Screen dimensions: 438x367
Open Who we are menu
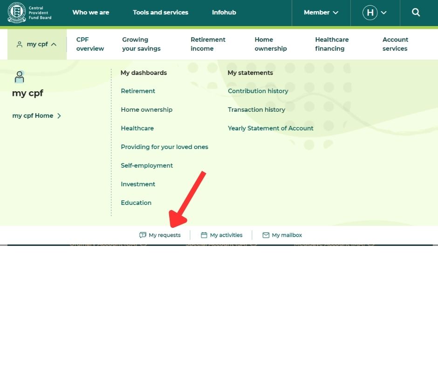click(90, 13)
